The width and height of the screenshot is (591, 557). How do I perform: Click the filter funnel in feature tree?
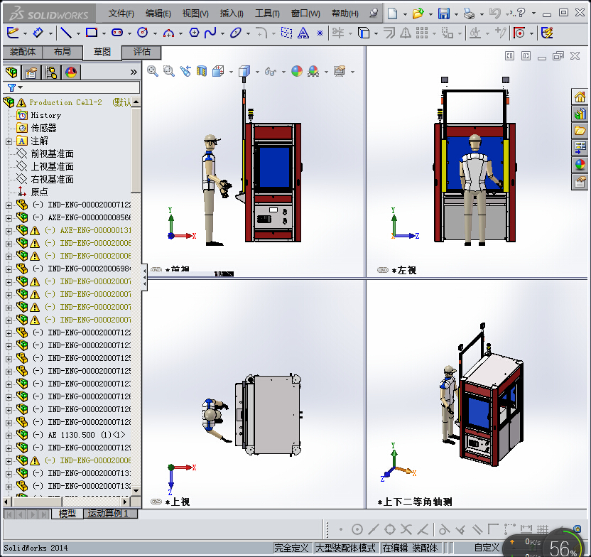[11, 87]
